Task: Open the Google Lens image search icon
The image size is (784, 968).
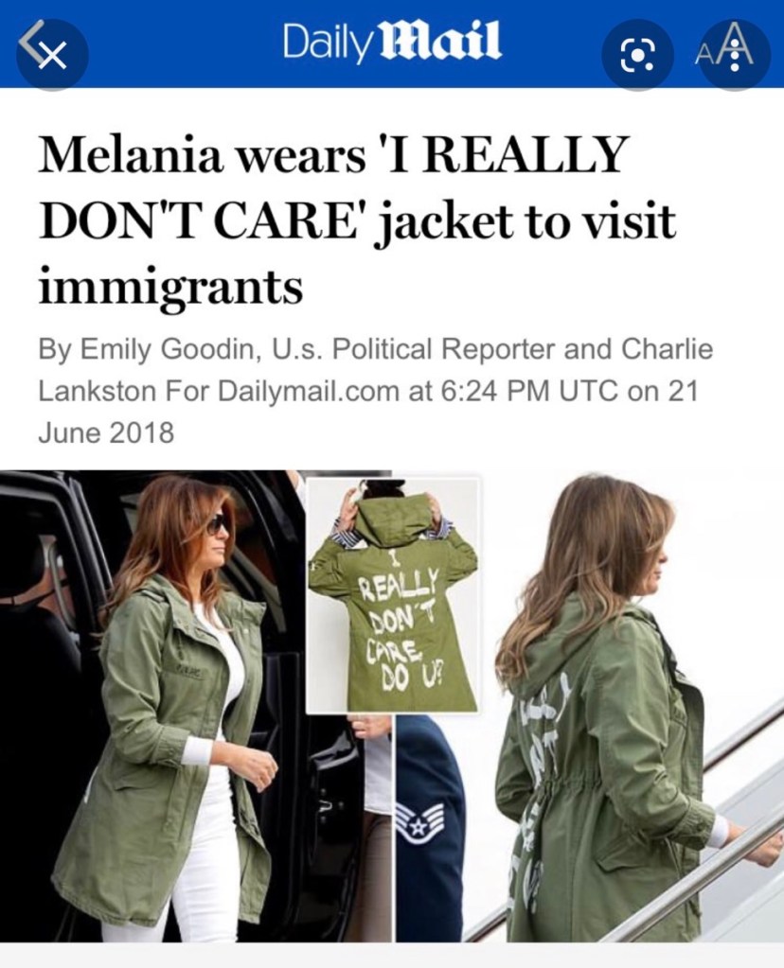Action: 638,54
